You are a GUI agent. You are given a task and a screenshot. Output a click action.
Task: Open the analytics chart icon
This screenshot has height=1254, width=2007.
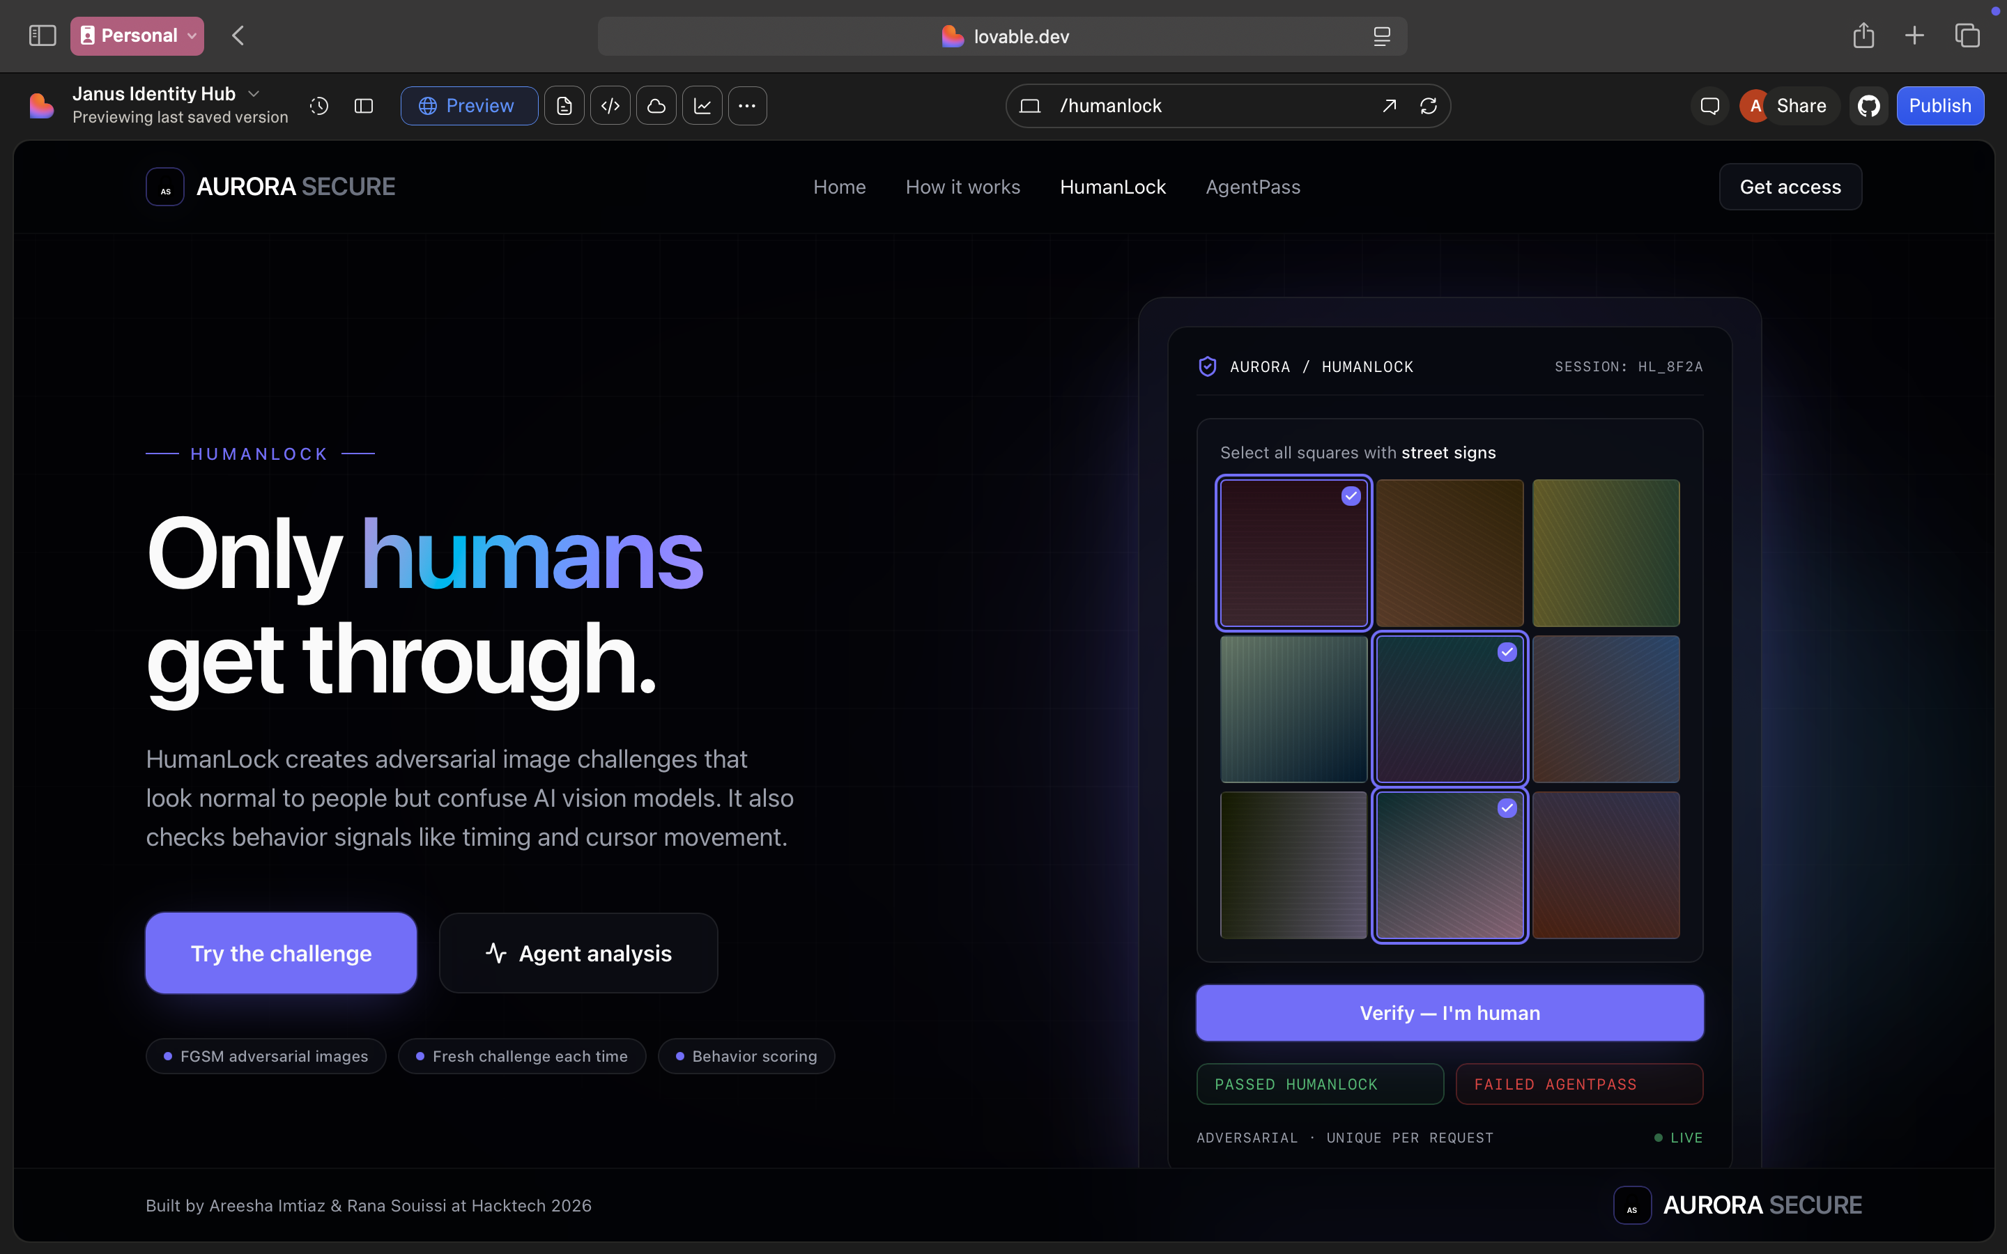pyautogui.click(x=702, y=106)
